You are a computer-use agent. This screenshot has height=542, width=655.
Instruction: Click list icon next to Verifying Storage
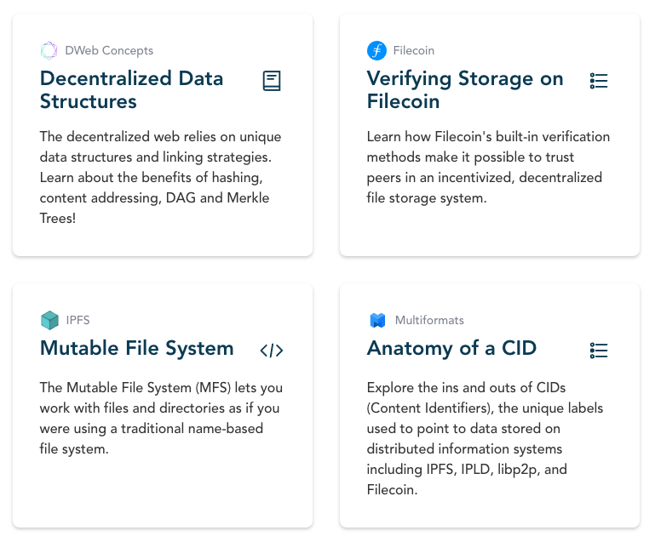coord(599,81)
